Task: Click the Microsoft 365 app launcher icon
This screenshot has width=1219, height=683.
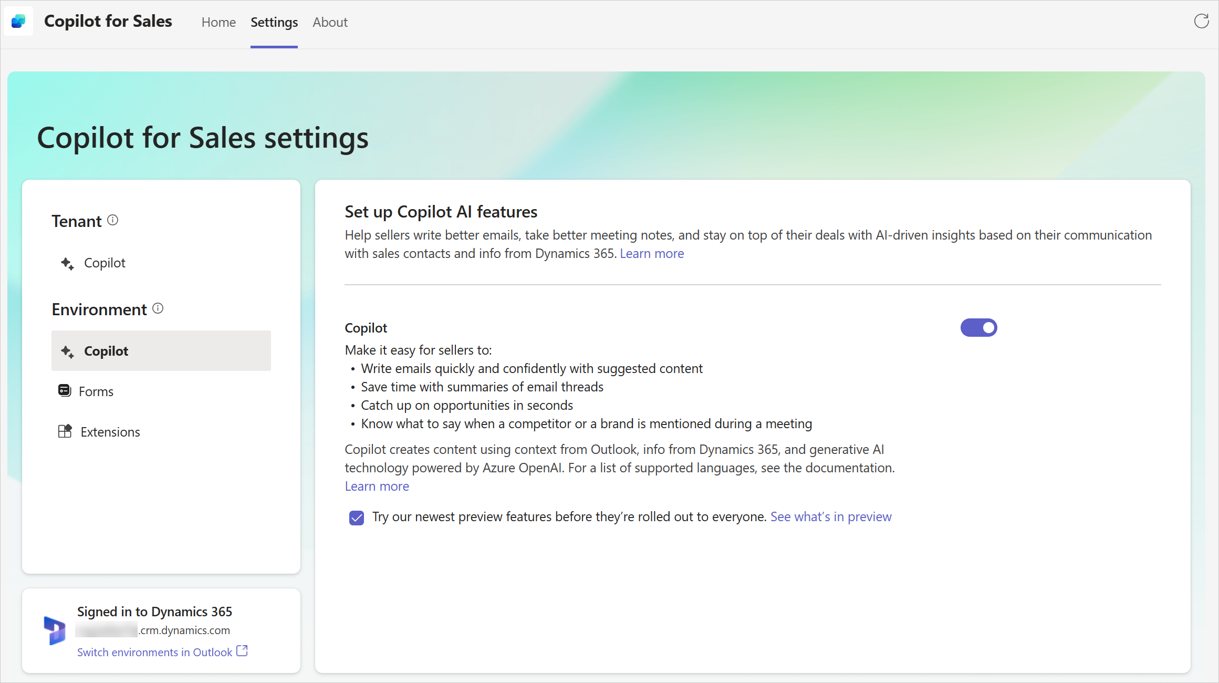Action: click(x=18, y=21)
